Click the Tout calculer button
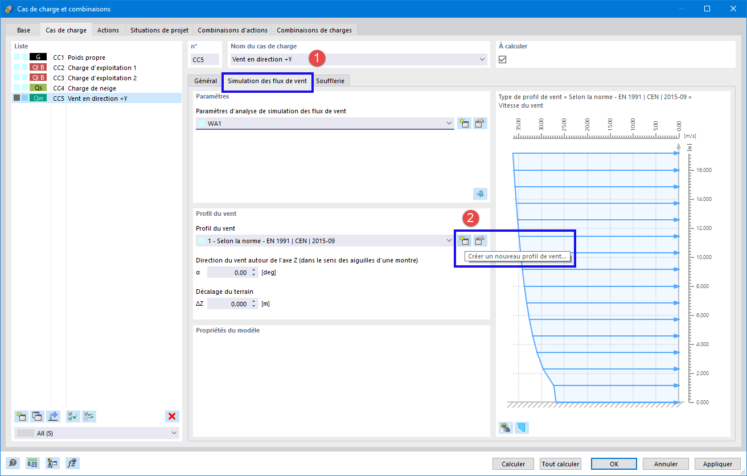The width and height of the screenshot is (747, 476). (x=561, y=464)
